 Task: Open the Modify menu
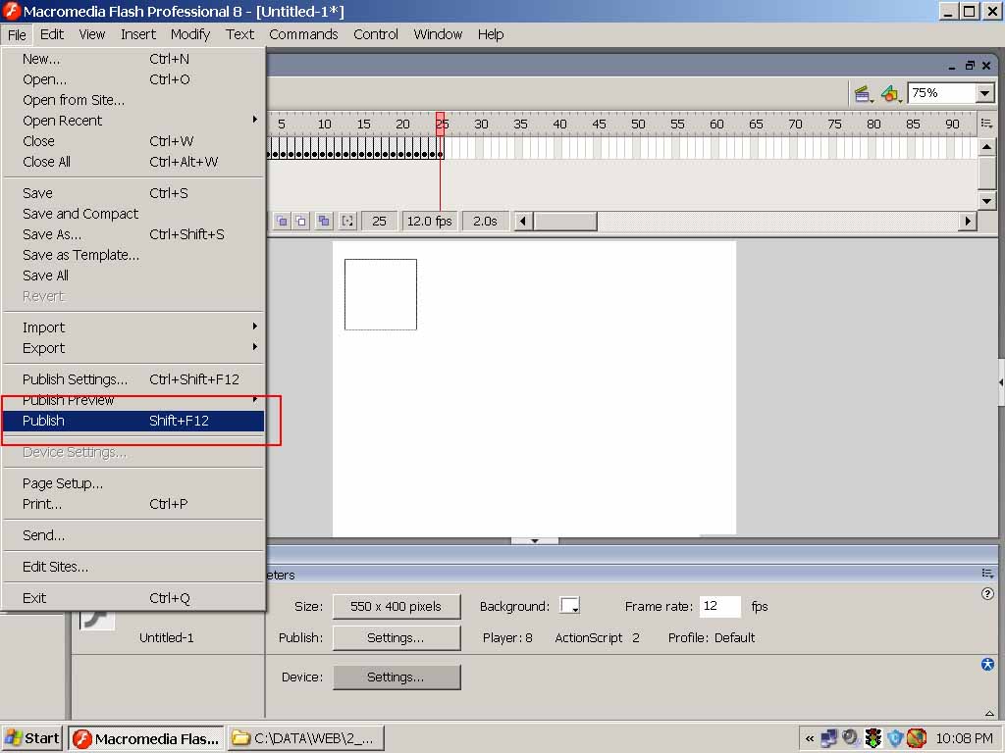(x=189, y=34)
